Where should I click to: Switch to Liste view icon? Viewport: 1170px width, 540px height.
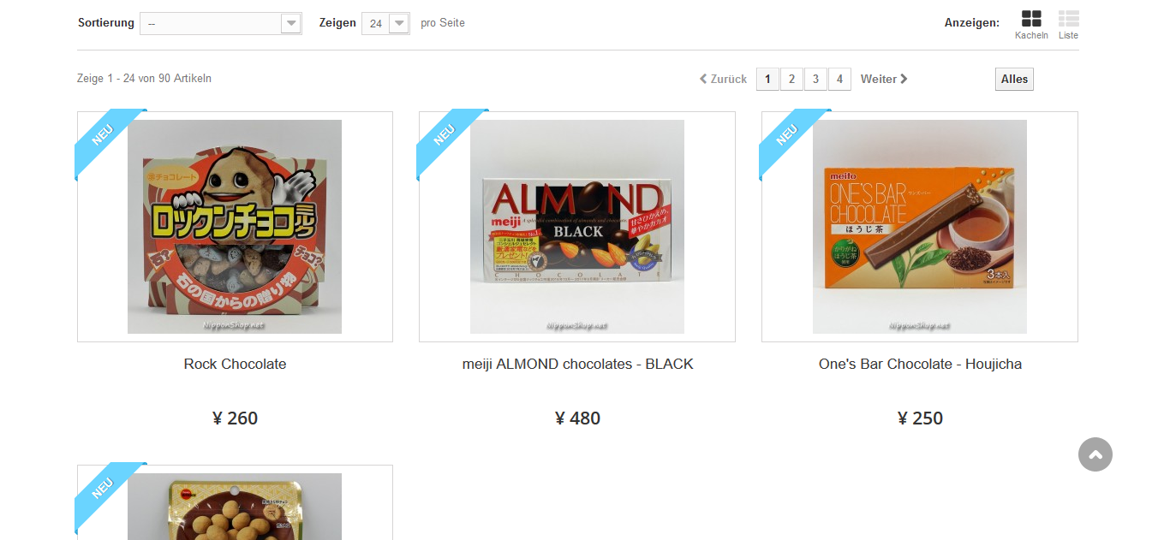(x=1068, y=19)
